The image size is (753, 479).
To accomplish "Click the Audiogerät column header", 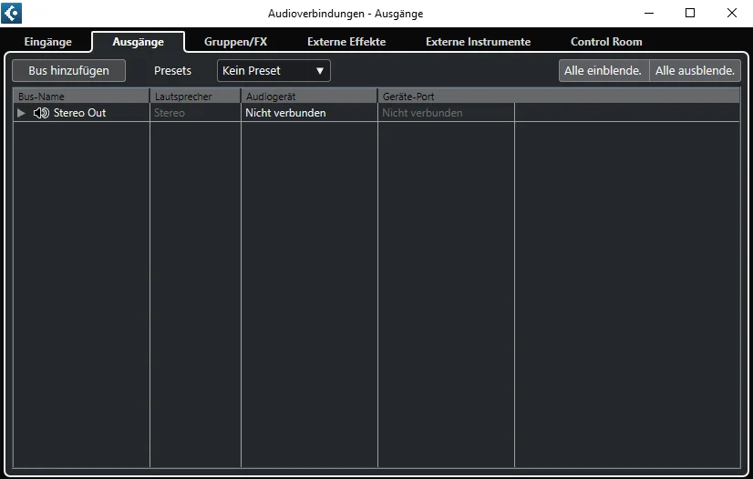I will pos(309,97).
